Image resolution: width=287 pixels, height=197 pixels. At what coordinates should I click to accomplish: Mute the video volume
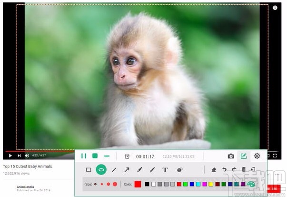pyautogui.click(x=27, y=156)
